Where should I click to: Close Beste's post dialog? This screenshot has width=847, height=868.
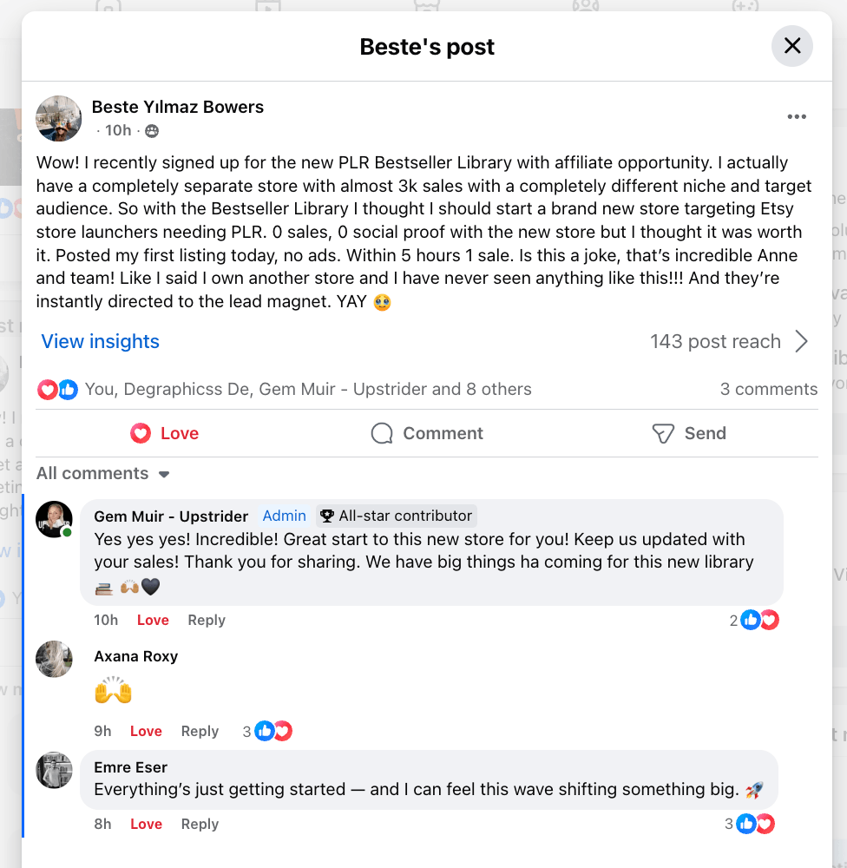(x=791, y=46)
